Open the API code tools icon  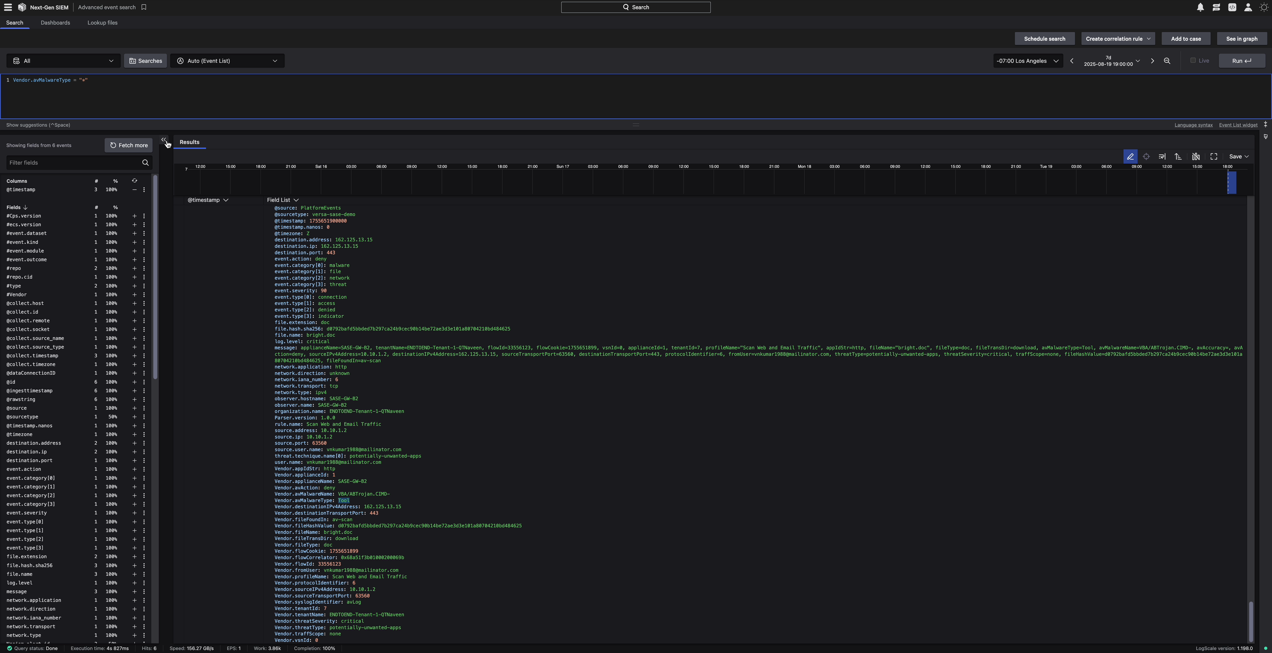pyautogui.click(x=1232, y=7)
